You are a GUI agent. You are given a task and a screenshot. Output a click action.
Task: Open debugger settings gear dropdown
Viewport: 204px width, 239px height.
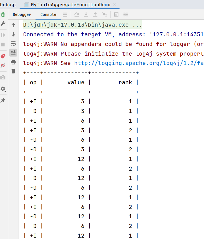[x=3, y=89]
